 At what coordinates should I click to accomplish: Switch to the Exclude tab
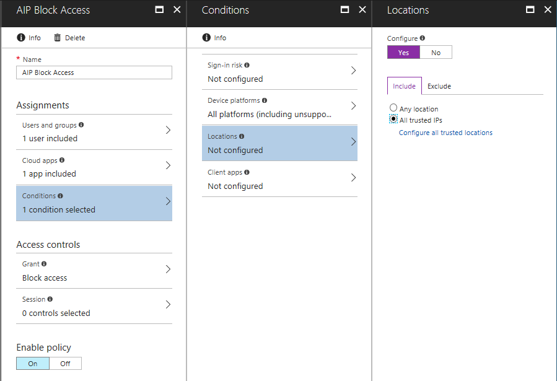click(439, 86)
